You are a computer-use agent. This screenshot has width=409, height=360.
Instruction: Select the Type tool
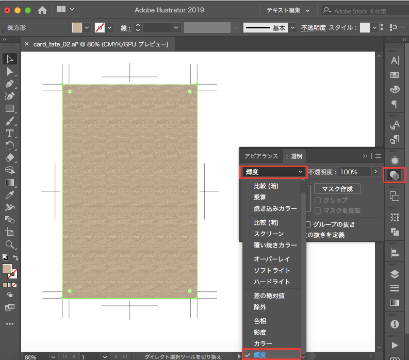9,133
